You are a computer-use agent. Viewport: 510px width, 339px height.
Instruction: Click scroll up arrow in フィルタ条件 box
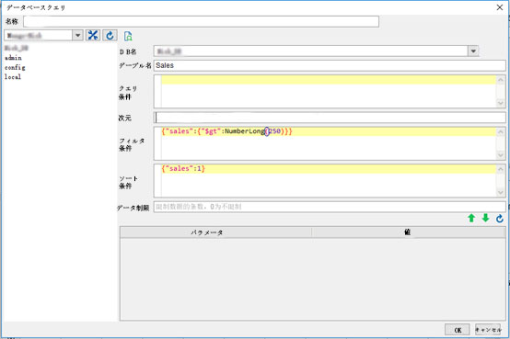pos(501,132)
